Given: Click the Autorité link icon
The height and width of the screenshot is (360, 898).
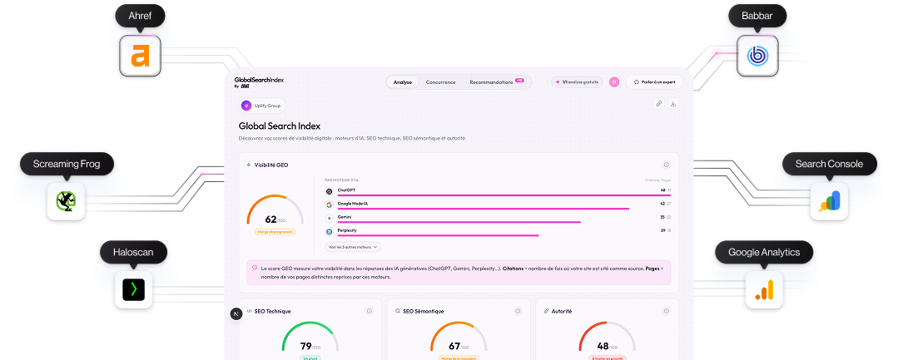Looking at the screenshot, I should tap(546, 311).
